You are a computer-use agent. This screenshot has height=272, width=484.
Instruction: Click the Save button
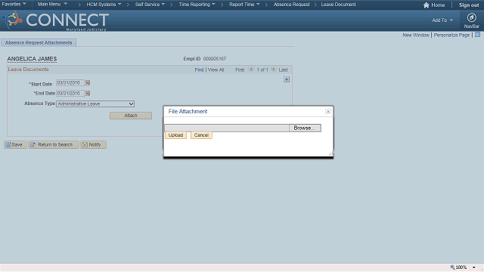pos(15,144)
